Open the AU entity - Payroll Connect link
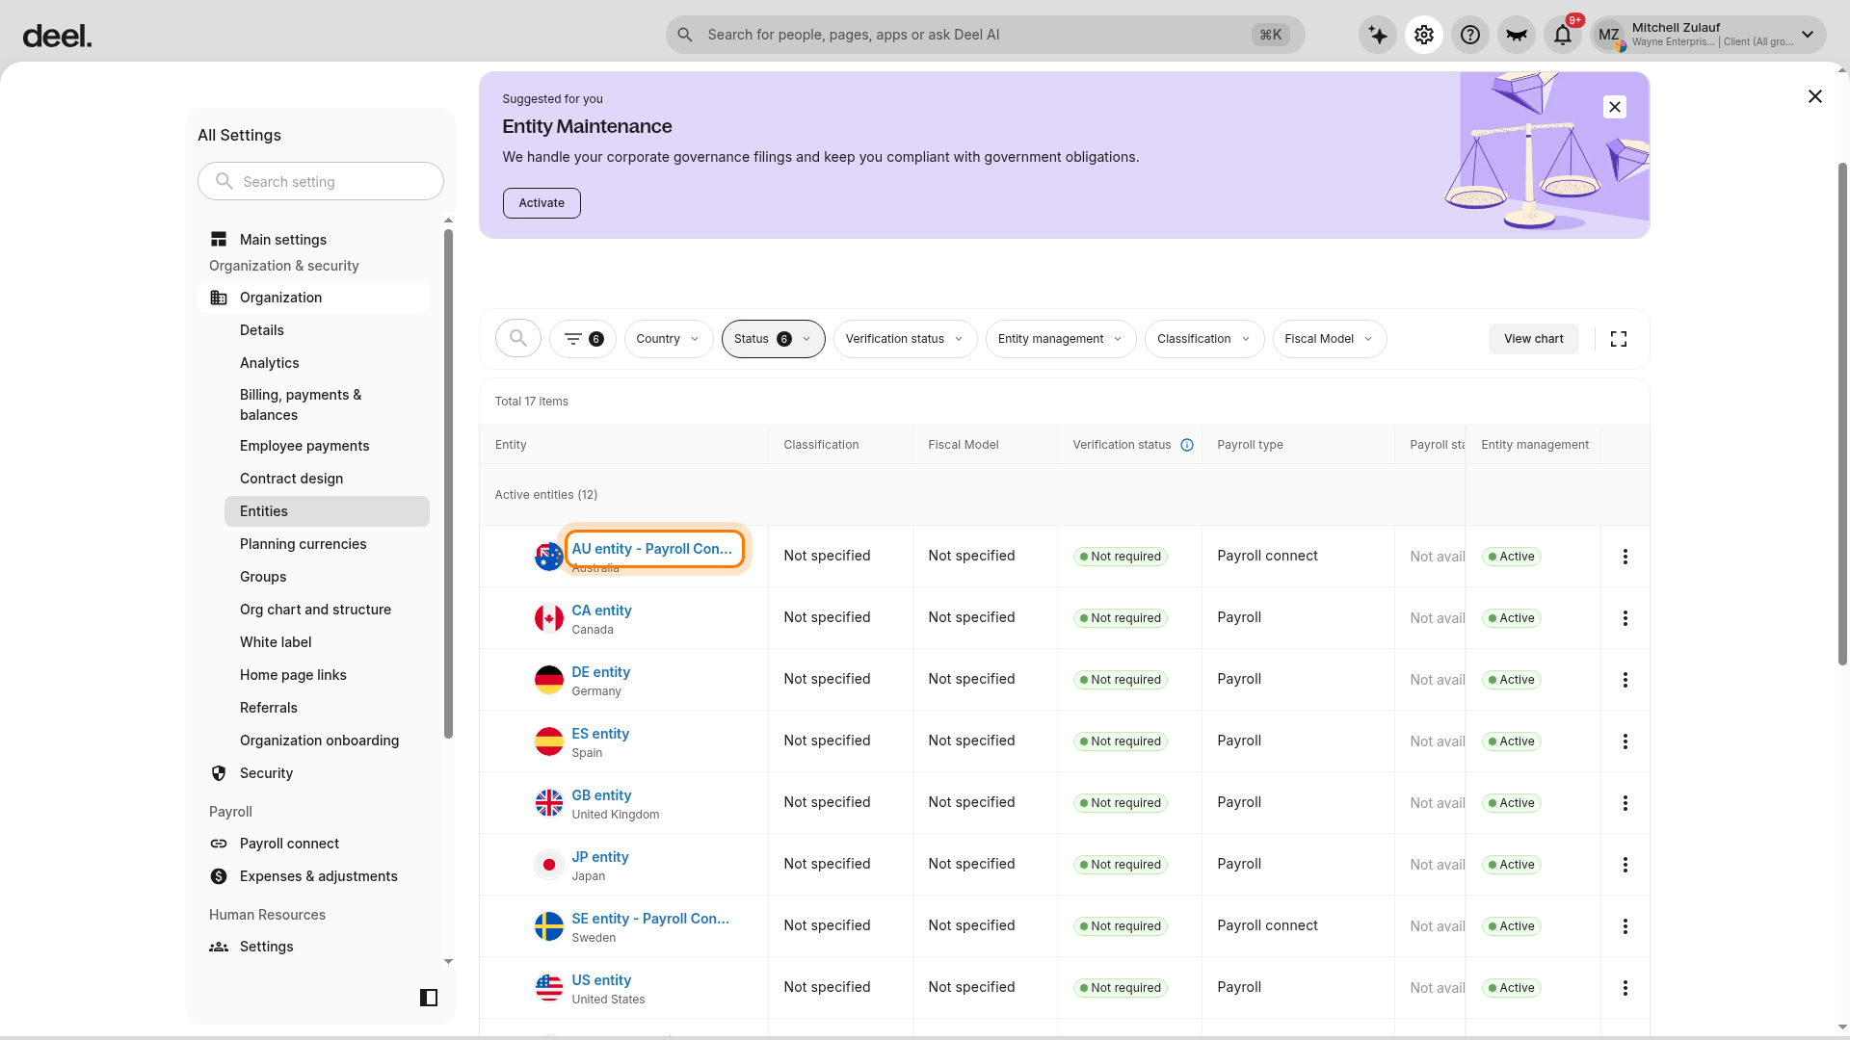Viewport: 1850px width, 1040px height. coord(652,549)
